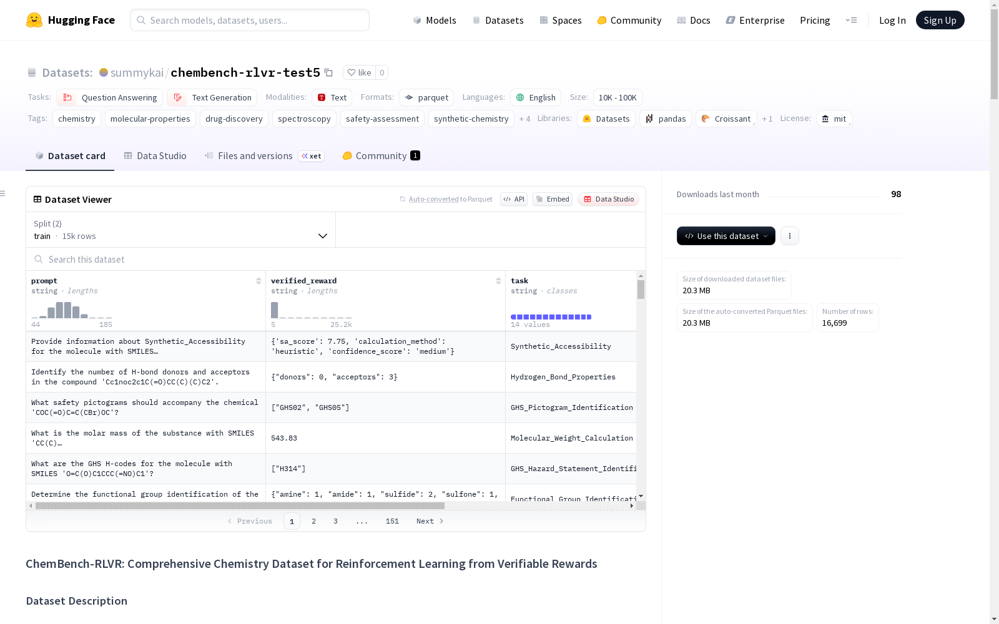Click the more options kebab button

coord(790,236)
